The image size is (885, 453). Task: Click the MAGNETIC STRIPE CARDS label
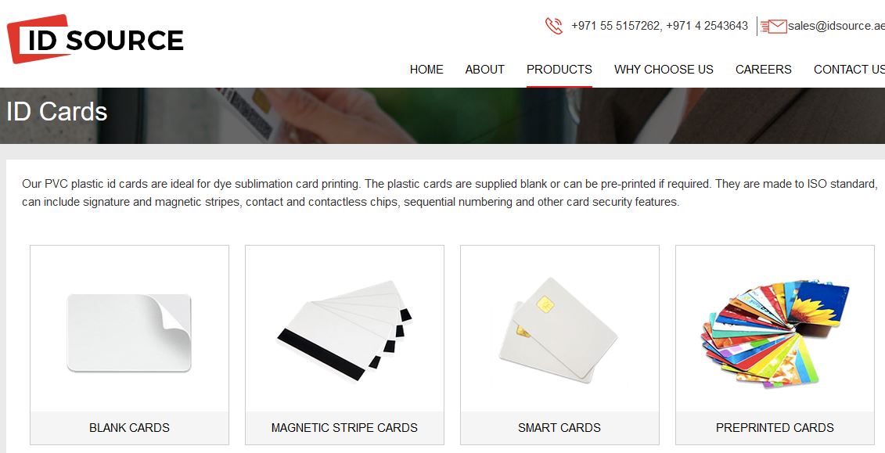(x=344, y=428)
